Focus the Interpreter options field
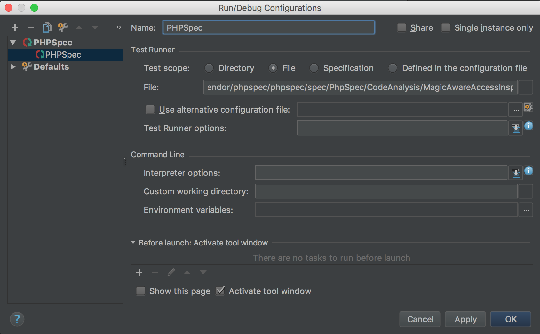This screenshot has width=540, height=334. tap(381, 173)
